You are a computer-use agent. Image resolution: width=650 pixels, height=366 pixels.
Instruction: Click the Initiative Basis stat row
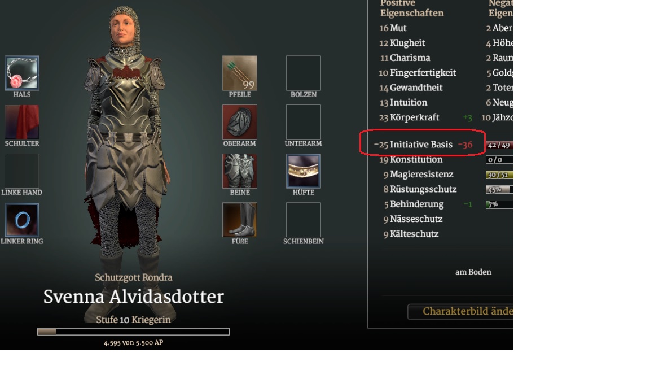[423, 145]
